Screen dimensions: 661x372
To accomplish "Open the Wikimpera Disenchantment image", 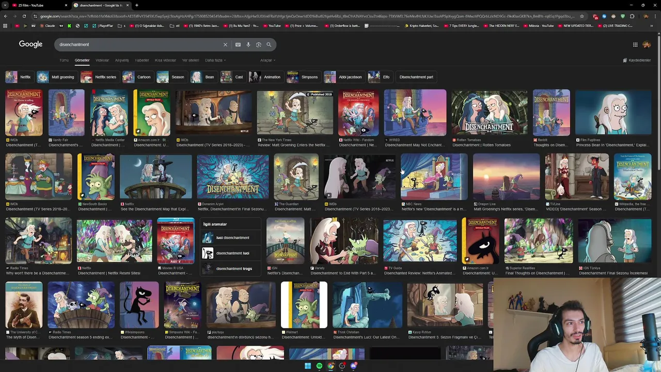I will pyautogui.click(x=139, y=305).
